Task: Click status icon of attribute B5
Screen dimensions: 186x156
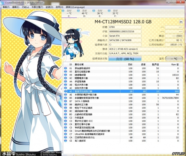Action: click(65, 98)
